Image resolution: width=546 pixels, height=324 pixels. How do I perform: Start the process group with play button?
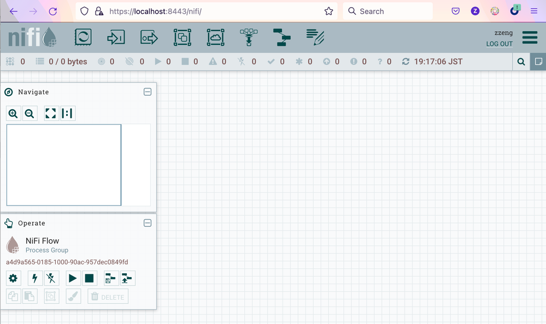[73, 279]
